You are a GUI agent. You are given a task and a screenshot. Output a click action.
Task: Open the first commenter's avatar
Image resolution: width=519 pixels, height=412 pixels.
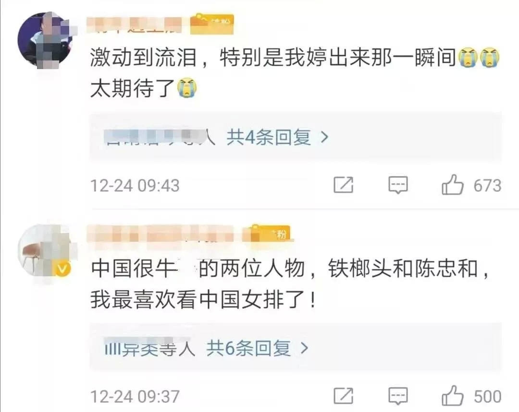[46, 40]
